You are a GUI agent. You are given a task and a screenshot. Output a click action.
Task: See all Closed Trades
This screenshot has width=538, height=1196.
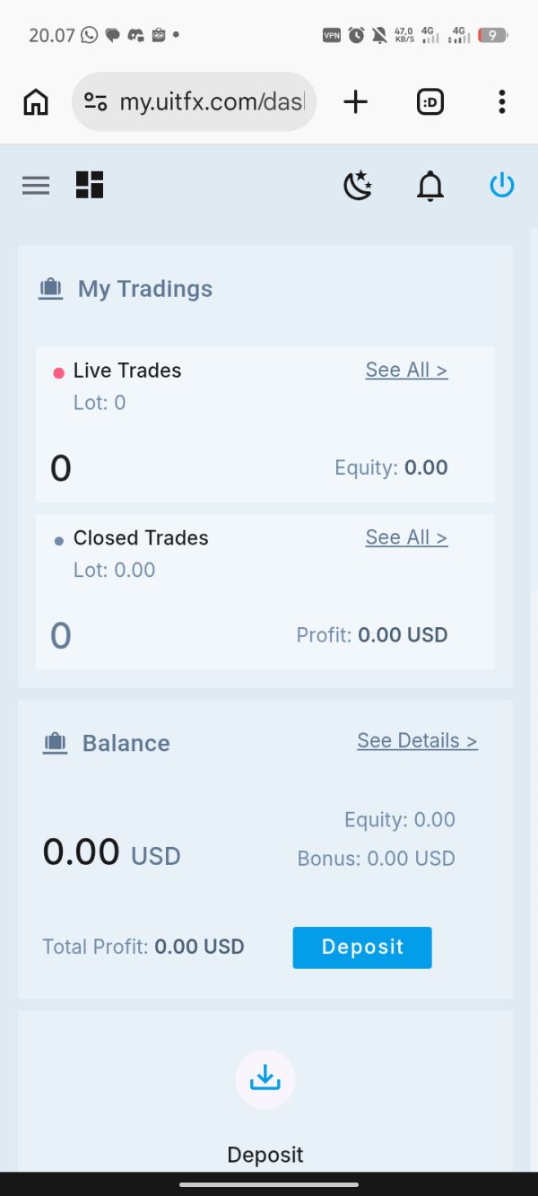click(x=406, y=537)
